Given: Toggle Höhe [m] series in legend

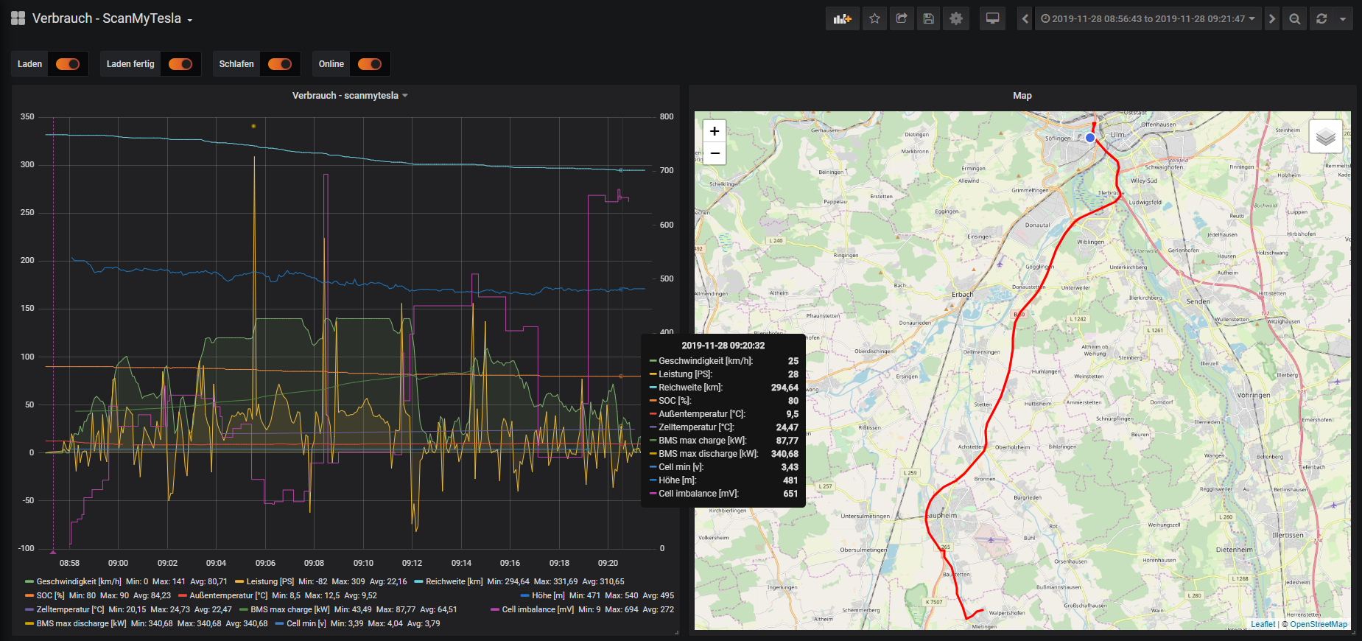Looking at the screenshot, I should click(548, 595).
